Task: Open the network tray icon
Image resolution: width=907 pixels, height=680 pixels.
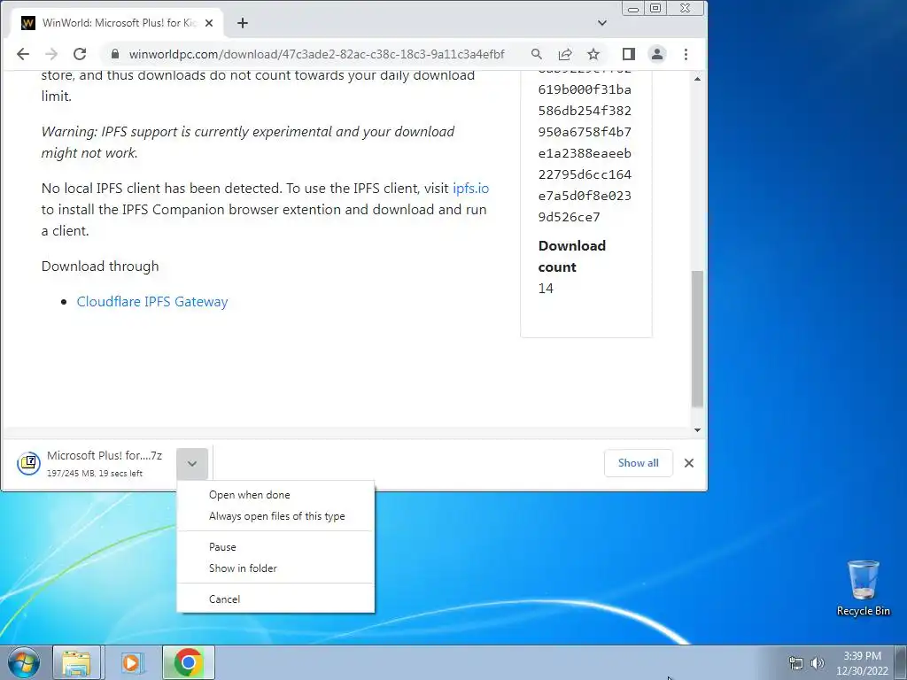Action: pyautogui.click(x=796, y=663)
